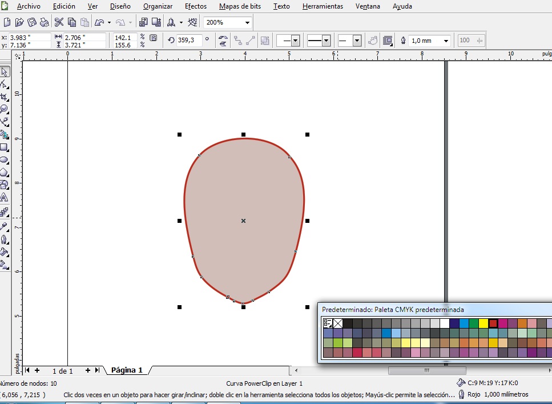The height and width of the screenshot is (404, 552).
Task: Select the no-fill X swatch in palette
Action: (338, 323)
